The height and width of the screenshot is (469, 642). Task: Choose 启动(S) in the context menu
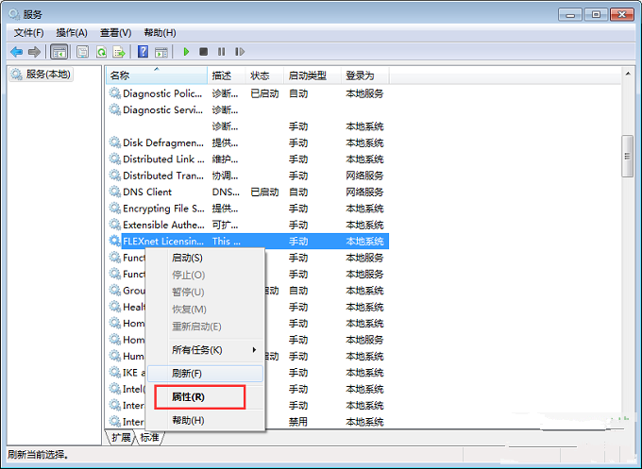click(205, 258)
